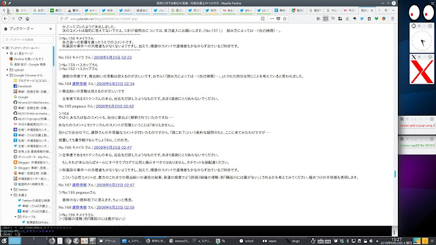This screenshot has width=436, height=245.
Task: Open the 2008年6月23日 02:23 comment timestamp link
Action: coord(112,57)
